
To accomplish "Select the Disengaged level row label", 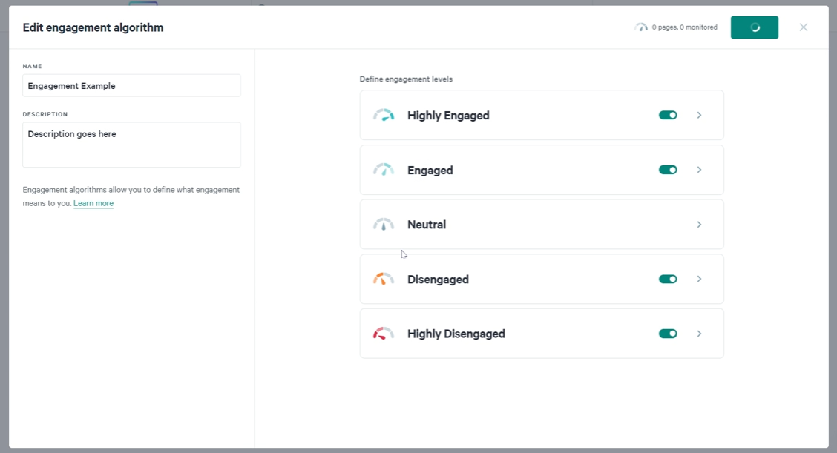I will point(438,279).
